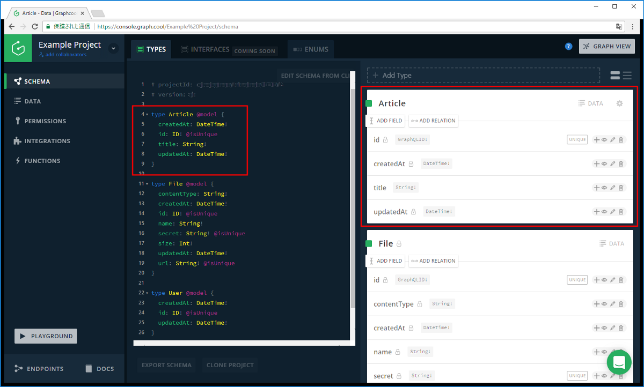Screen dimensions: 644x387
Task: Toggle the UNIQUE badge on Article id
Action: 577,140
